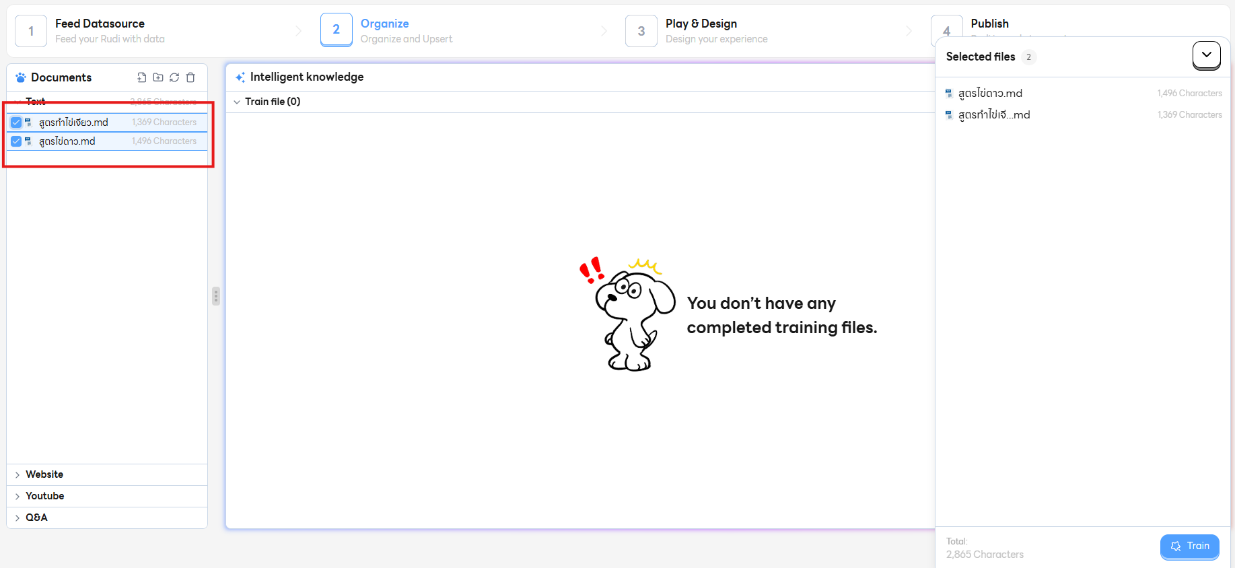Click 1,496 Characters count in Documents
Viewport: 1235px width, 568px height.
click(x=164, y=141)
